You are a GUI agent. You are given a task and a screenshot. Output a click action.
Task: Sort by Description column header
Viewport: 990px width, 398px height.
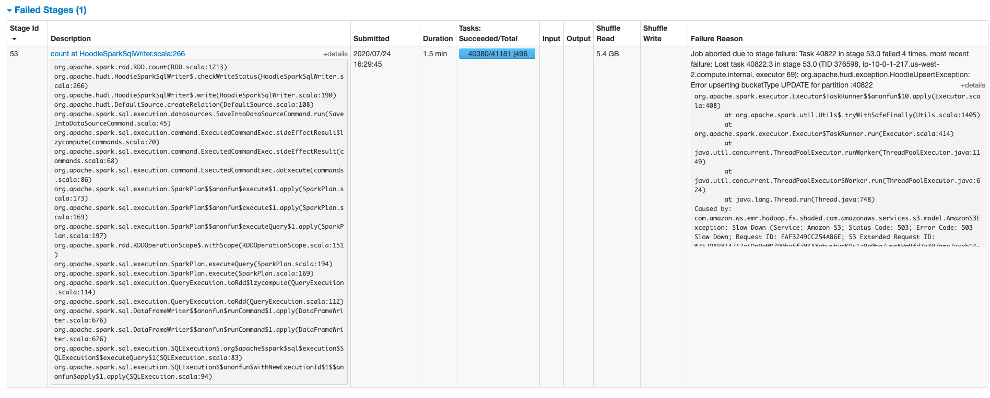coord(70,39)
